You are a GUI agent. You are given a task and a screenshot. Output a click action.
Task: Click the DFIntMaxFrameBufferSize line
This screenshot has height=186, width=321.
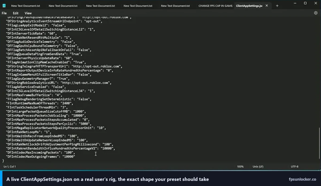[x=34, y=95]
